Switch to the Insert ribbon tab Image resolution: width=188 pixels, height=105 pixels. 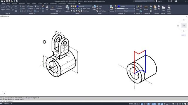click(9, 3)
